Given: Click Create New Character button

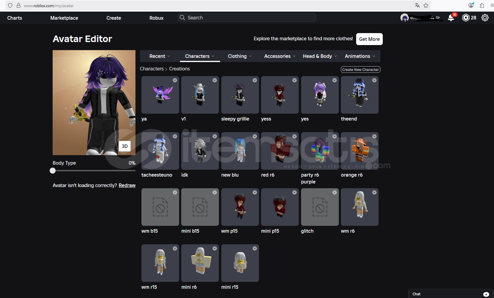Looking at the screenshot, I should (x=361, y=70).
